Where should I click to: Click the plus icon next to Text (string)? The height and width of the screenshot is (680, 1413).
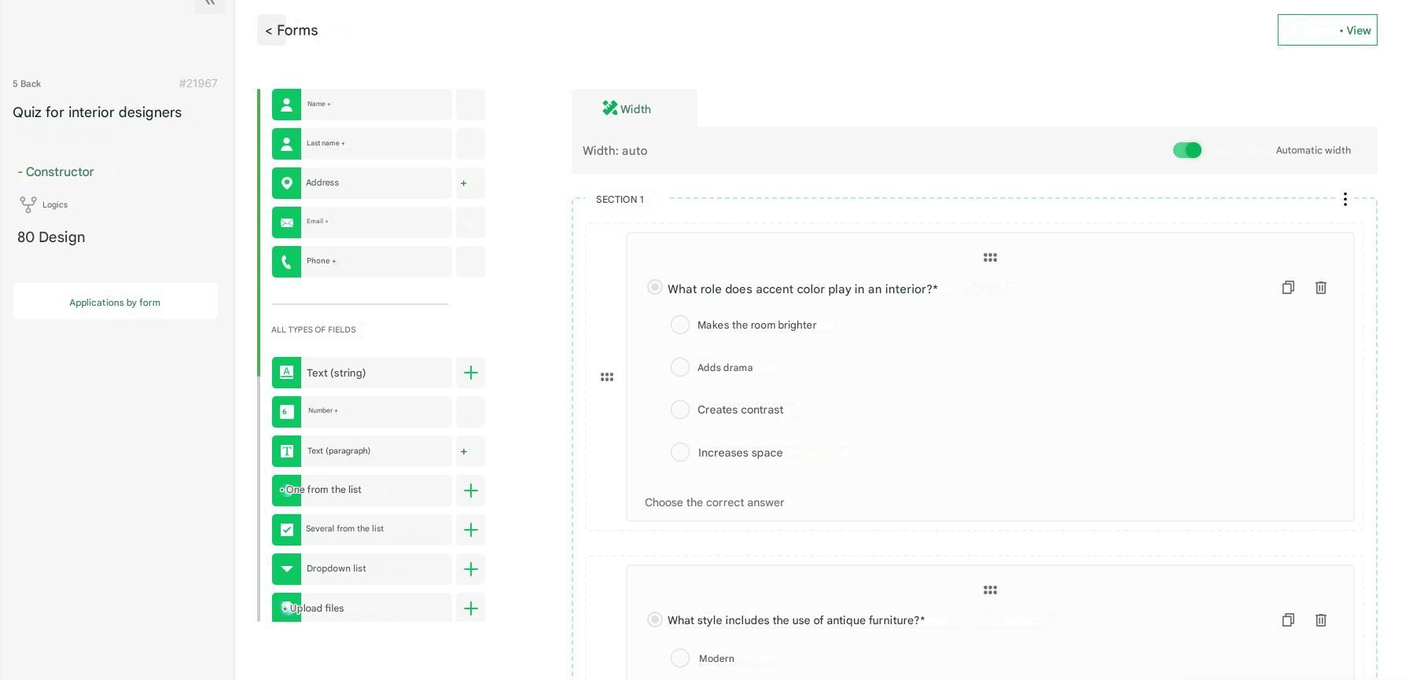470,373
